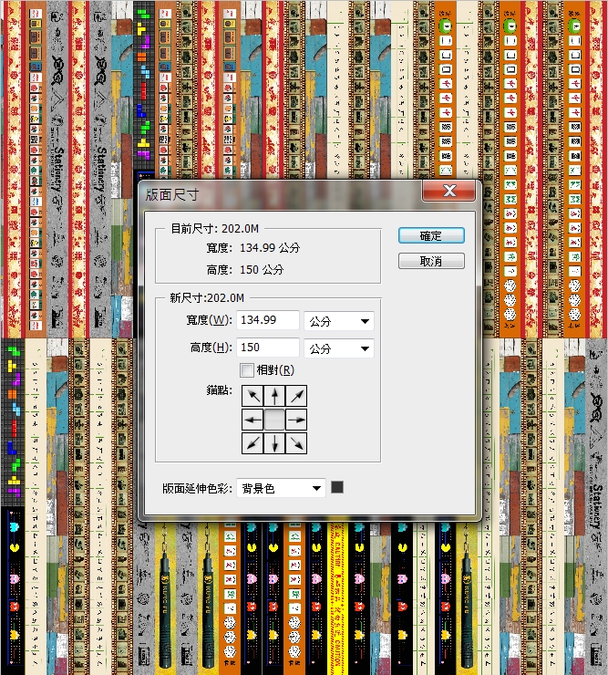Open the width unit 公分 dropdown

[x=338, y=321]
